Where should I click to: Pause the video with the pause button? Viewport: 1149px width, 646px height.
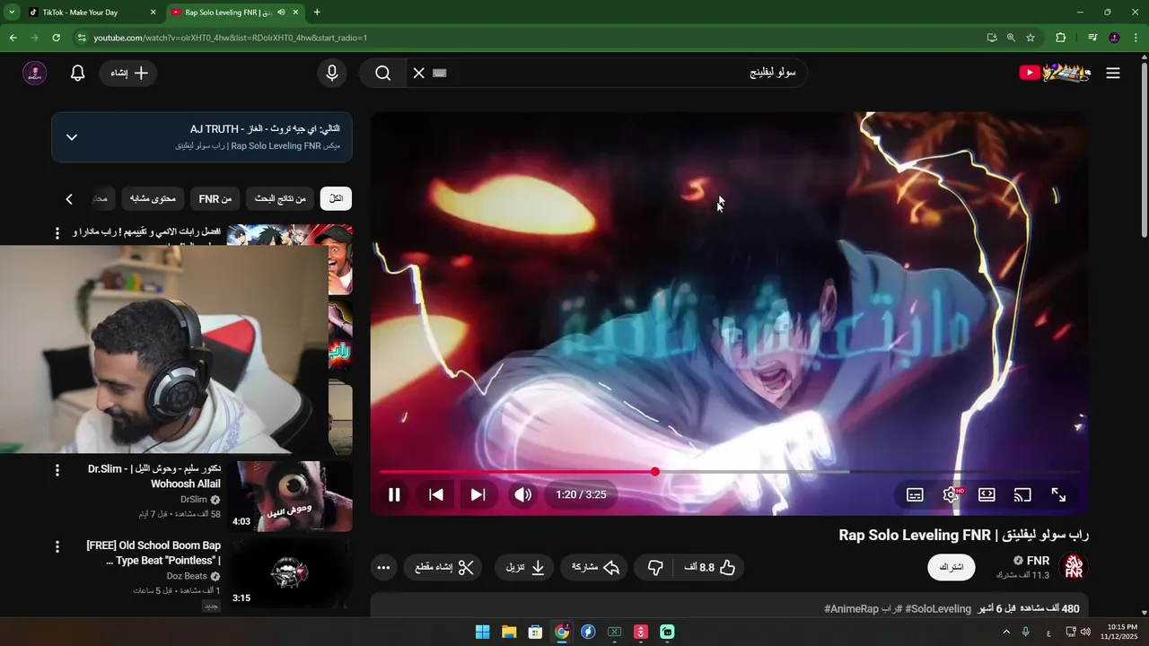click(x=394, y=494)
